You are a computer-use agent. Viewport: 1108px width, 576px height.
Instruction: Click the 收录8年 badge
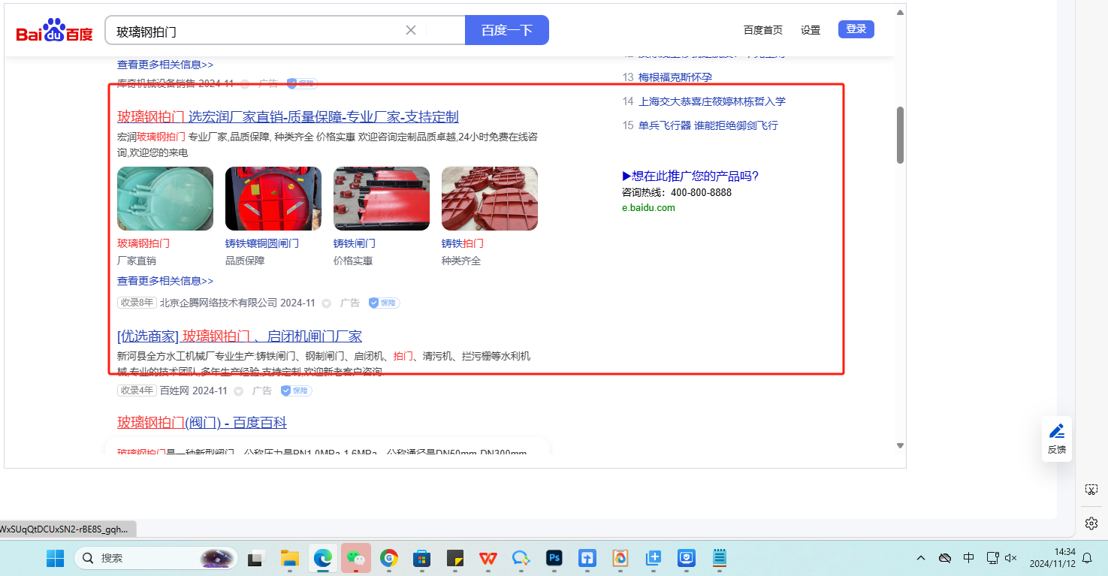point(137,303)
